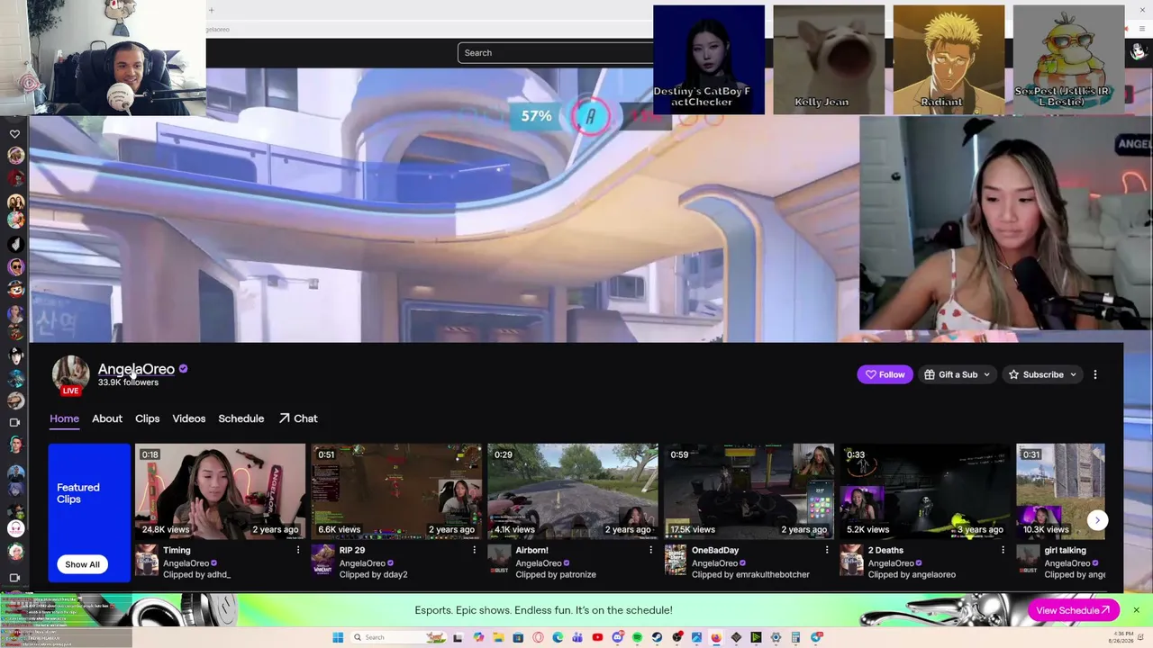The width and height of the screenshot is (1153, 648).
Task: Show next featured clips with arrow button
Action: [x=1096, y=520]
